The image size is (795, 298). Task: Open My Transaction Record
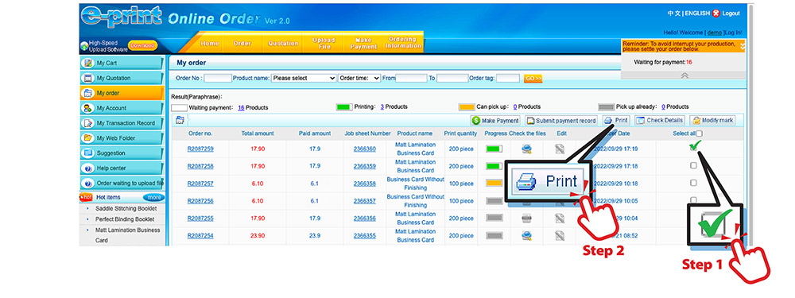tap(122, 123)
